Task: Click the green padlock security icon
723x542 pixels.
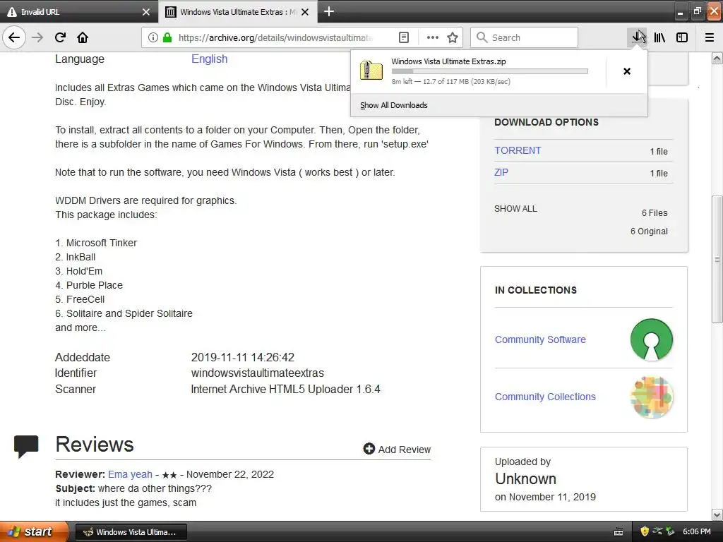Action: tap(167, 37)
